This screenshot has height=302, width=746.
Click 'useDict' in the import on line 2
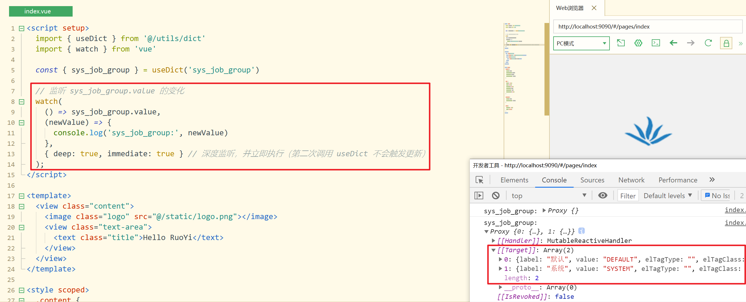coord(91,38)
